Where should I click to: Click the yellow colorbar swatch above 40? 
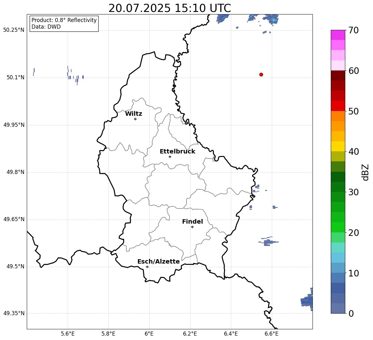click(x=338, y=146)
